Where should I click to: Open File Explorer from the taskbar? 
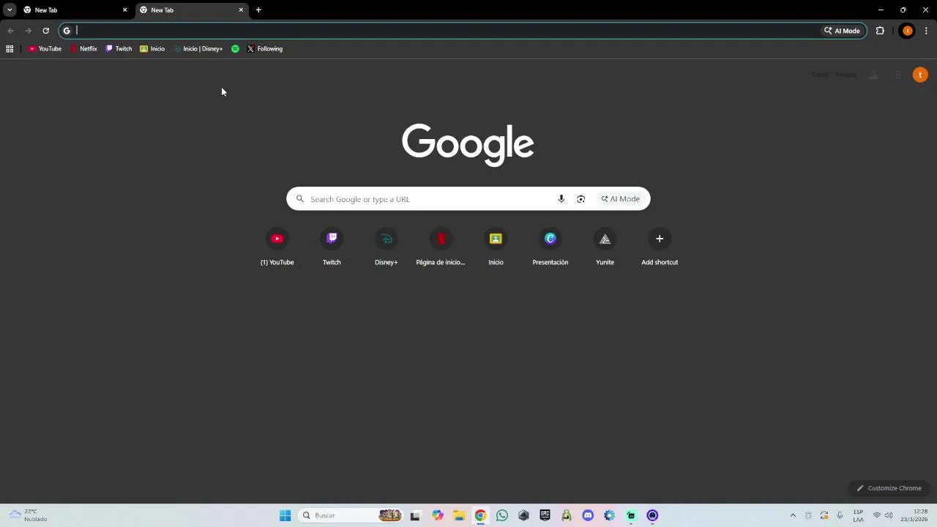coord(459,515)
